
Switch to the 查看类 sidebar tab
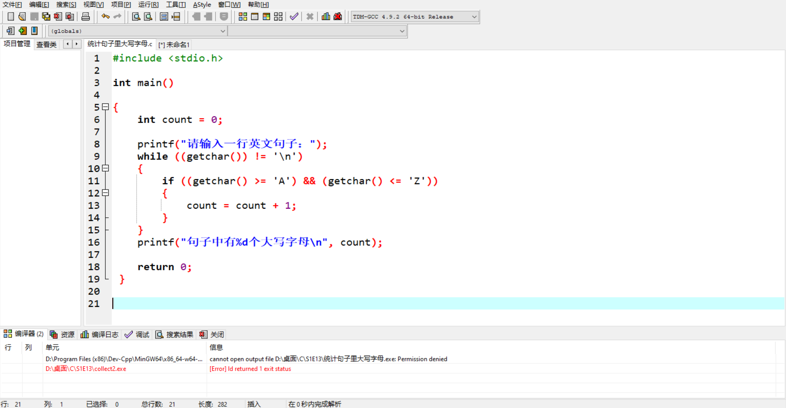tap(47, 44)
